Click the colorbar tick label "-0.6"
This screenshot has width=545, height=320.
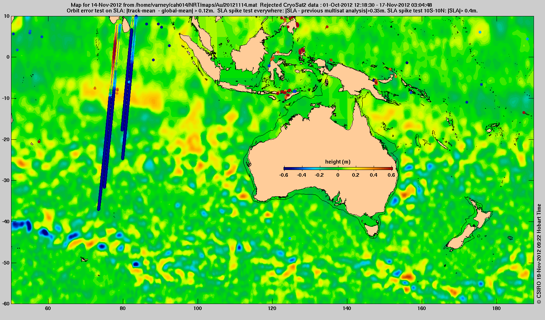point(284,175)
